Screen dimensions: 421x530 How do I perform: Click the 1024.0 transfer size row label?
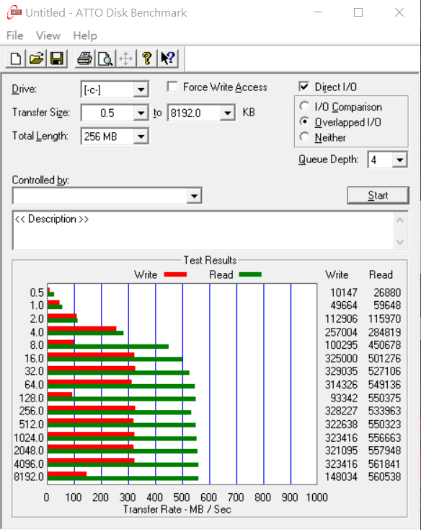tap(29, 438)
